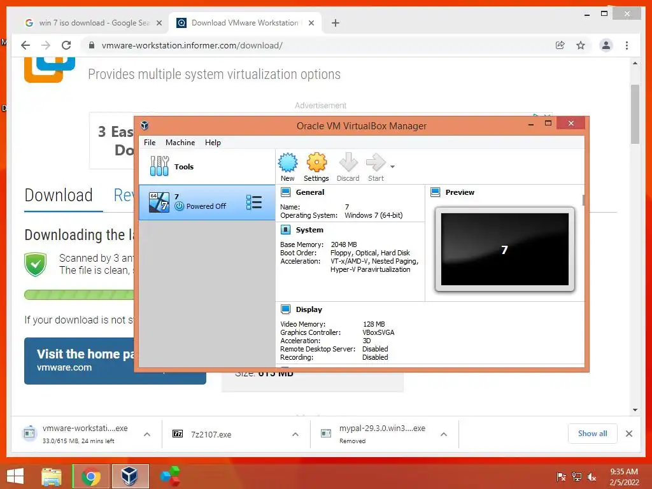This screenshot has height=489, width=652.
Task: Click the muted volume tray icon
Action: tap(592, 476)
